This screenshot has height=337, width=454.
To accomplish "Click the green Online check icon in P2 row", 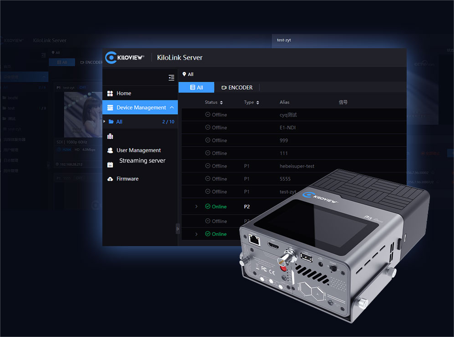I will 207,206.
